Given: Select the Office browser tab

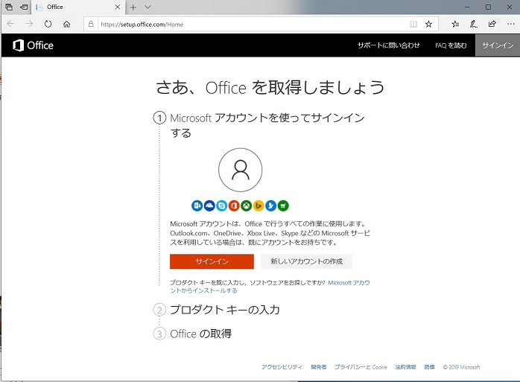Looking at the screenshot, I should [79, 7].
